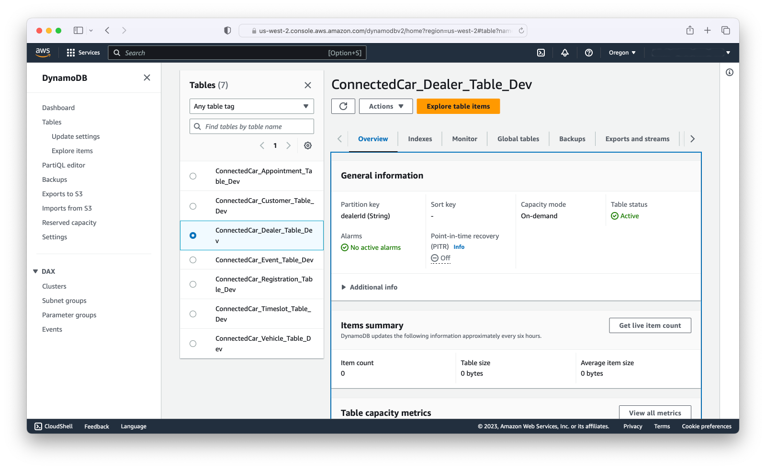This screenshot has width=766, height=469.
Task: Switch to the Monitor tab
Action: point(464,139)
